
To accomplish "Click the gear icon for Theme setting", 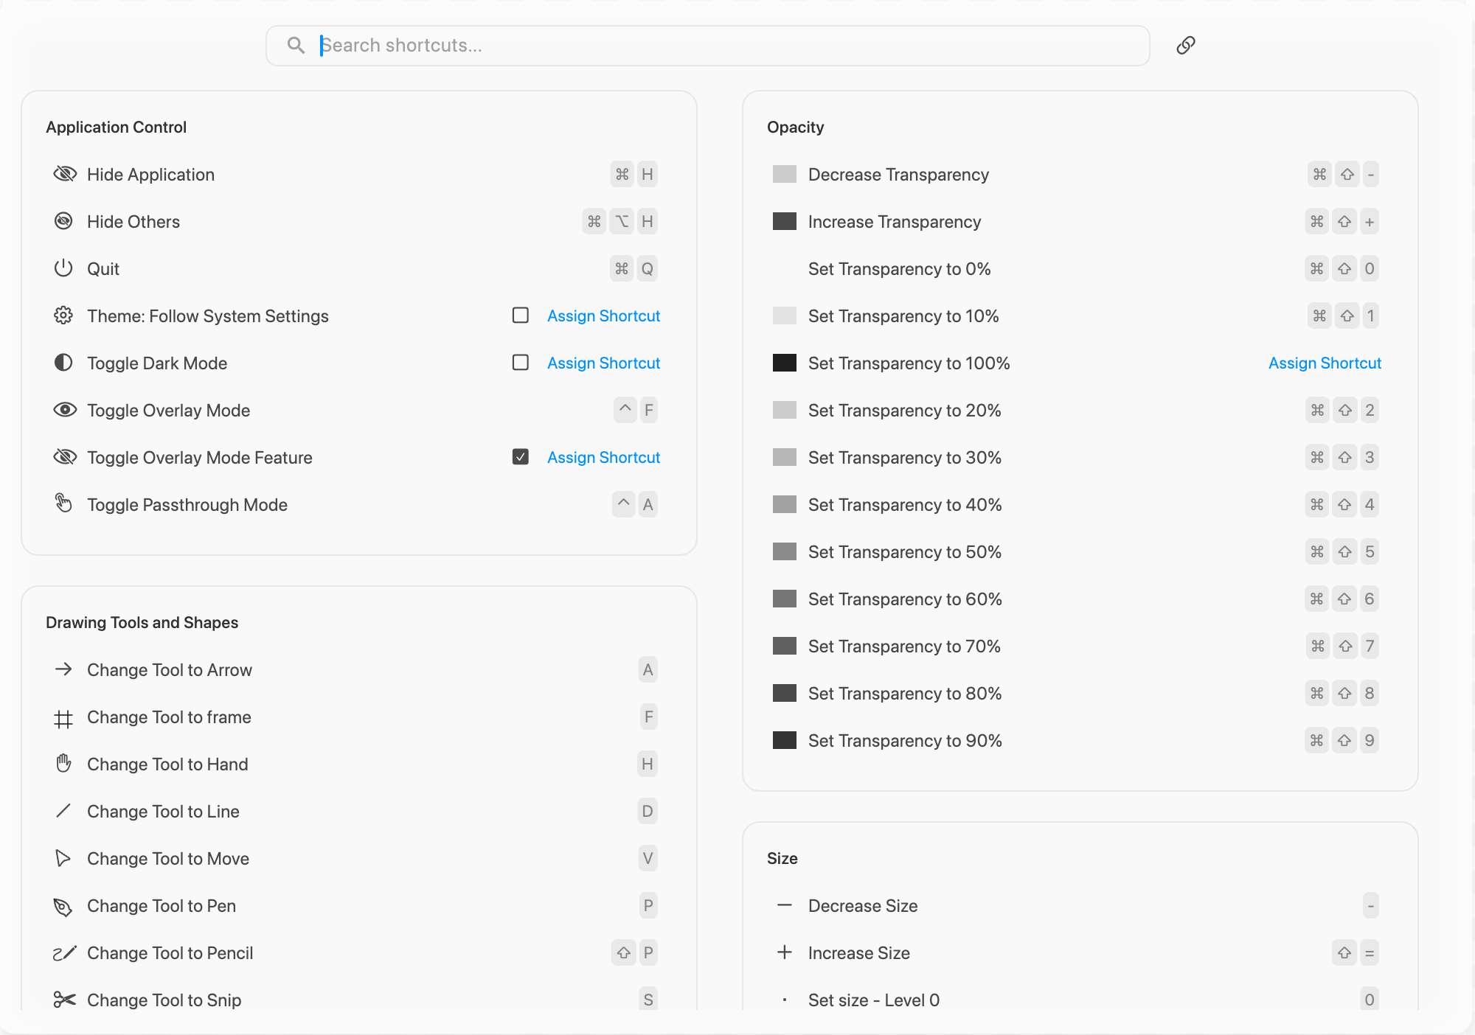I will pos(63,316).
